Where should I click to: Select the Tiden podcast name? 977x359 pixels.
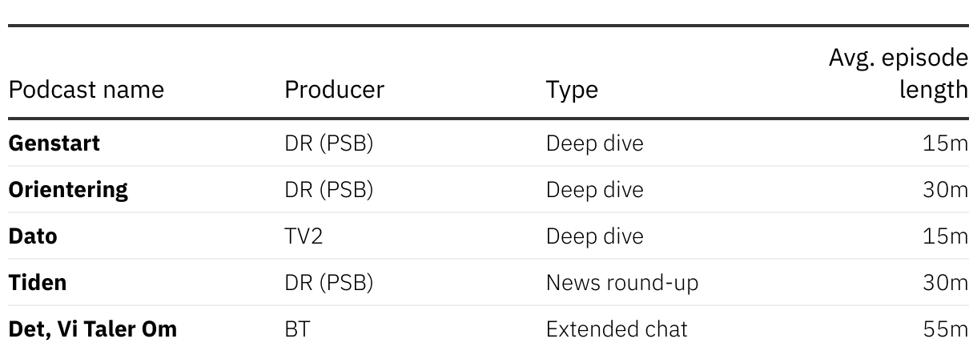(38, 282)
